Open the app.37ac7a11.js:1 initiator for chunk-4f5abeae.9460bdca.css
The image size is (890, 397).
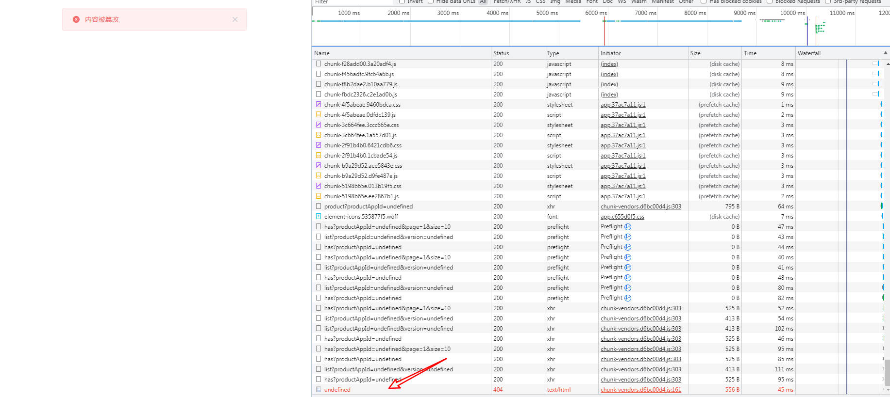[623, 105]
